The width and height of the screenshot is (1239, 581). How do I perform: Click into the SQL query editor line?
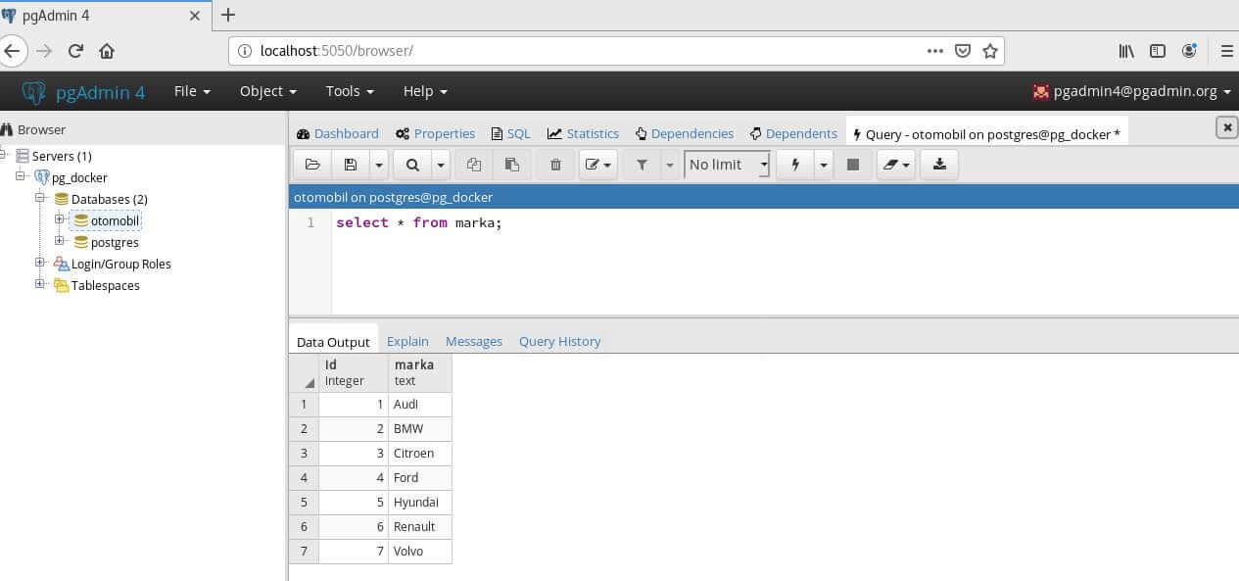pyautogui.click(x=418, y=223)
